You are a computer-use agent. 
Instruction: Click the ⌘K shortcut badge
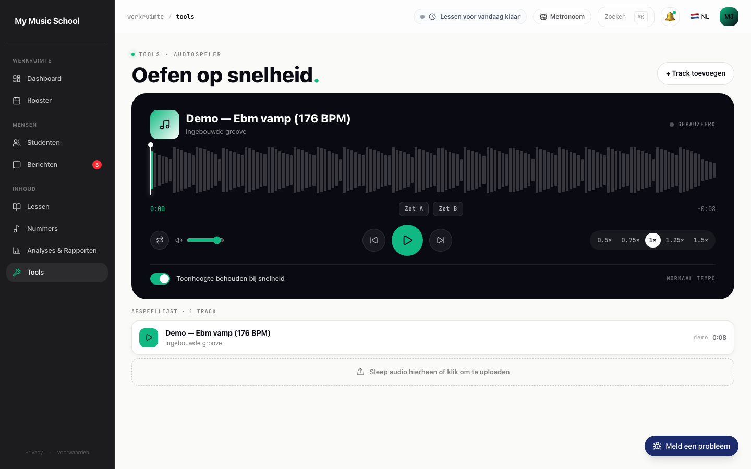pyautogui.click(x=641, y=17)
